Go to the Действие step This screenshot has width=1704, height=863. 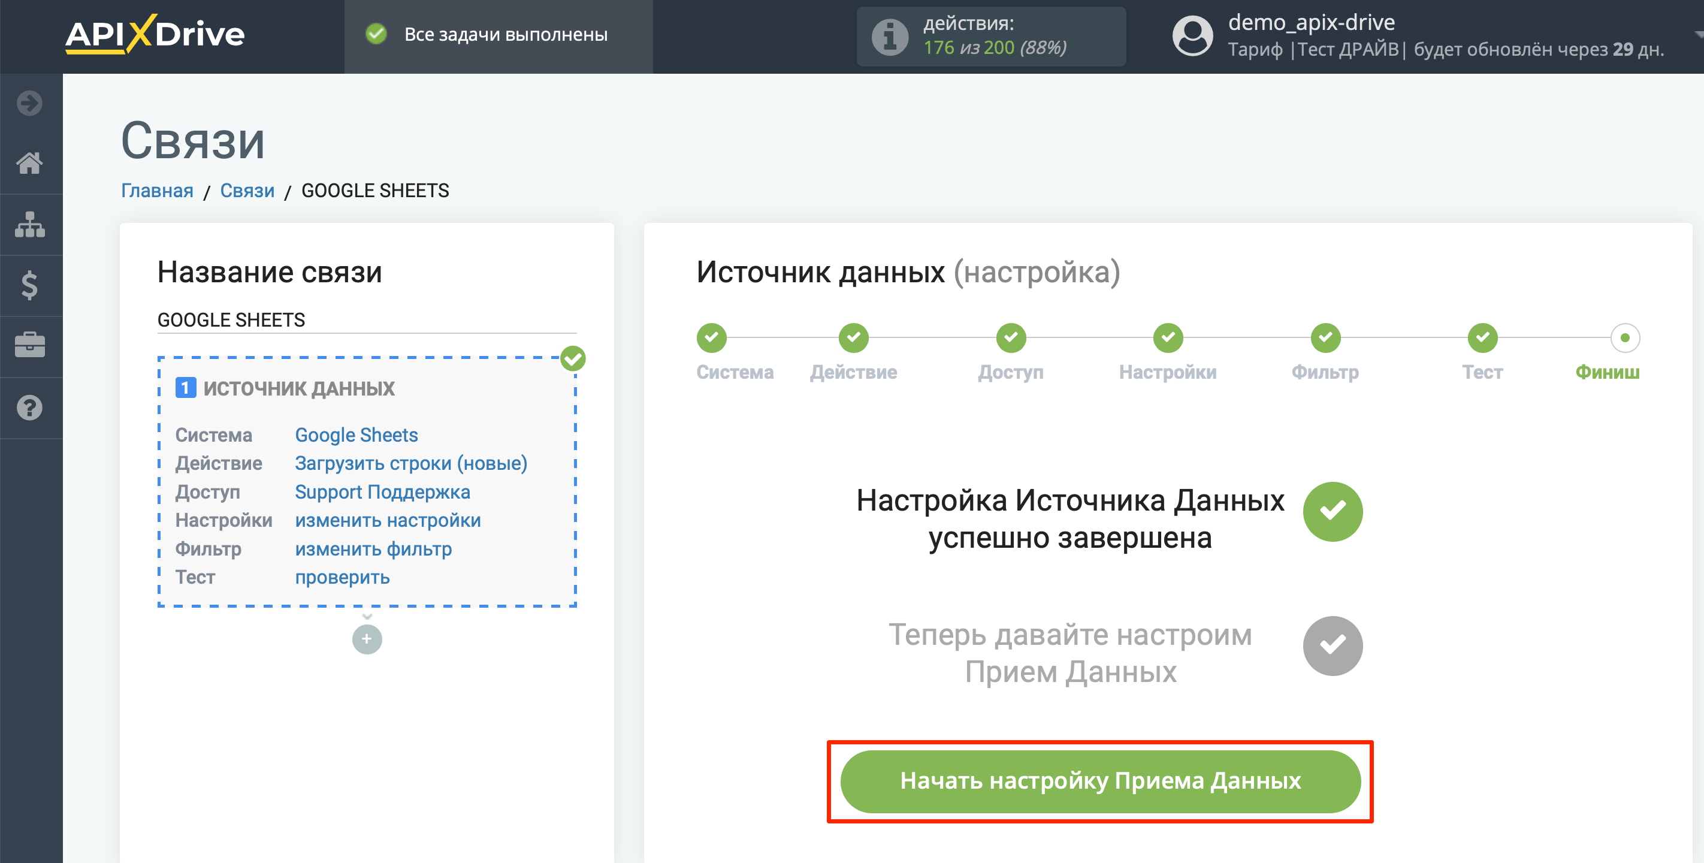(853, 338)
